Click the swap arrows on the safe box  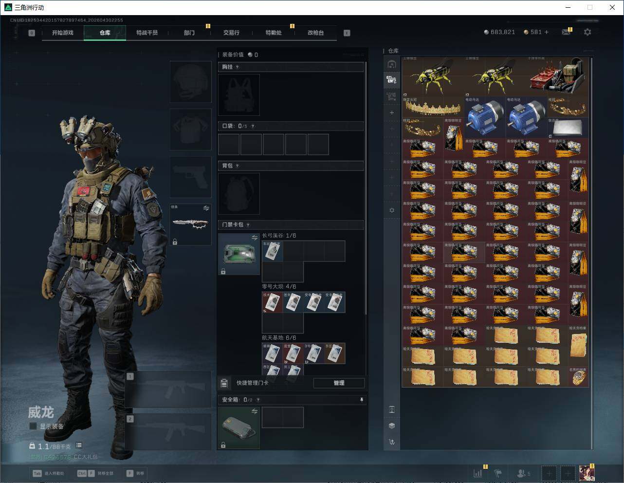tap(255, 411)
